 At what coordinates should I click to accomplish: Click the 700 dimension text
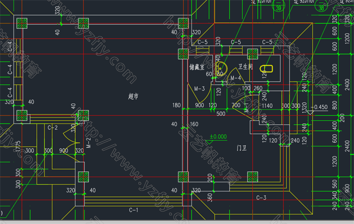click(236, 105)
